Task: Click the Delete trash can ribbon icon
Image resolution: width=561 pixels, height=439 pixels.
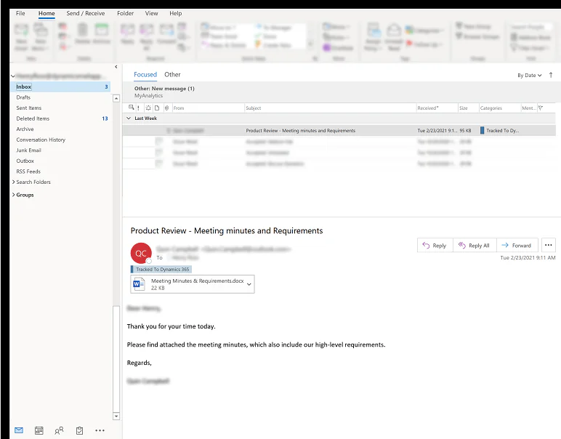Action: click(x=83, y=30)
